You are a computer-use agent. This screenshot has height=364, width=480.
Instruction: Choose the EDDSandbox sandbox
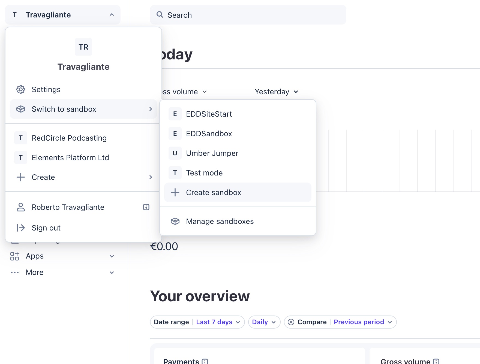(x=238, y=134)
